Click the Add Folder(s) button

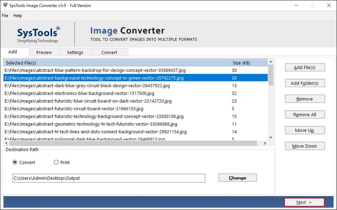(x=305, y=83)
